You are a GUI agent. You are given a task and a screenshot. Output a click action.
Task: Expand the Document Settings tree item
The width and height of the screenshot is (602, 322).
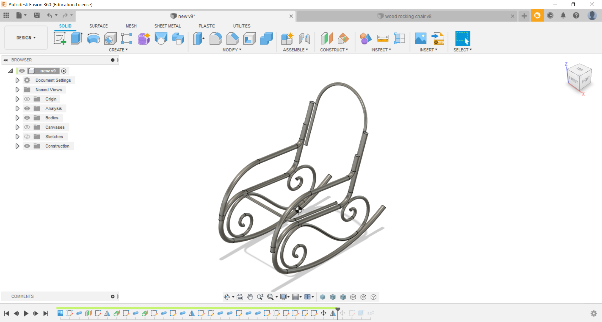tap(17, 80)
